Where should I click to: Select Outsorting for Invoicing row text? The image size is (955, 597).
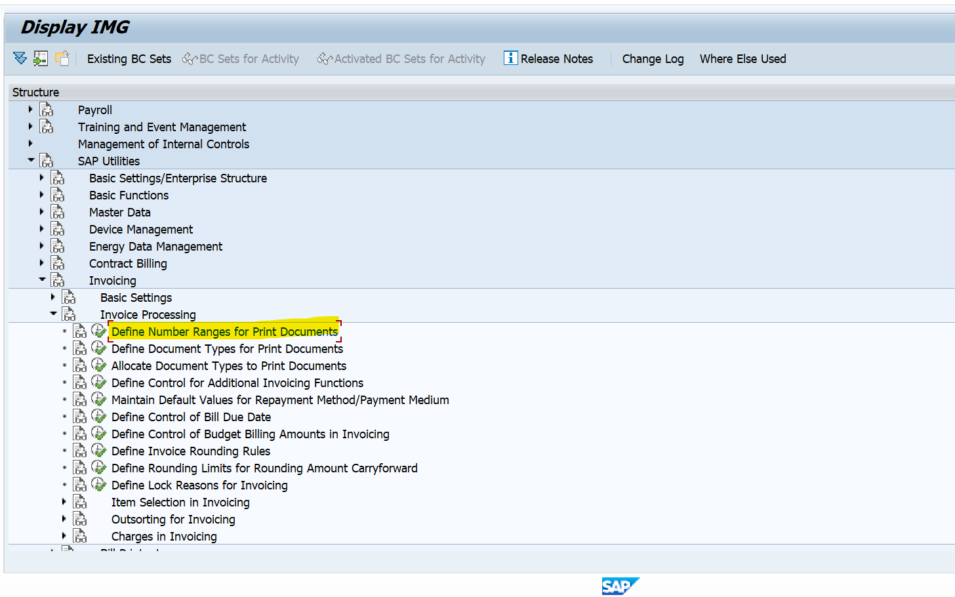pos(173,519)
